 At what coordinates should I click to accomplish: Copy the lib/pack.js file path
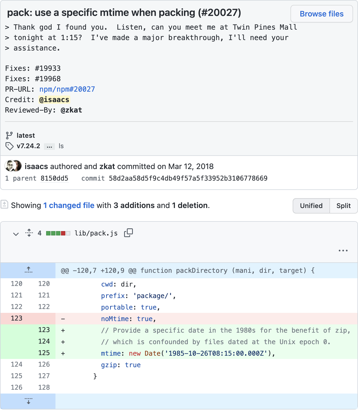(x=128, y=233)
